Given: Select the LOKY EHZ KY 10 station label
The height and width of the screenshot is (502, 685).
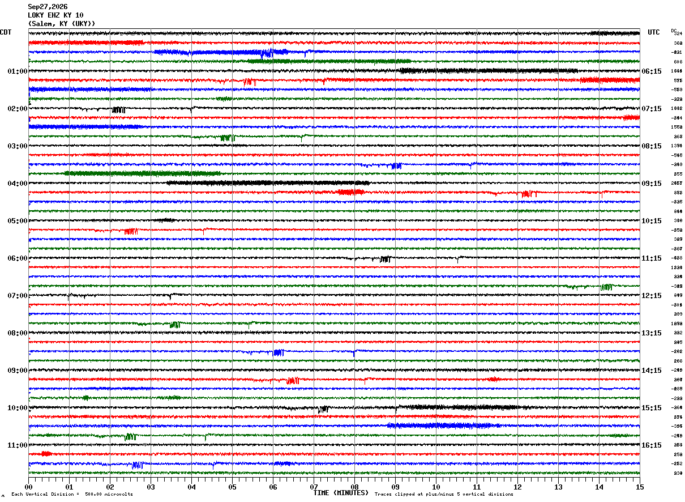Looking at the screenshot, I should click(55, 15).
